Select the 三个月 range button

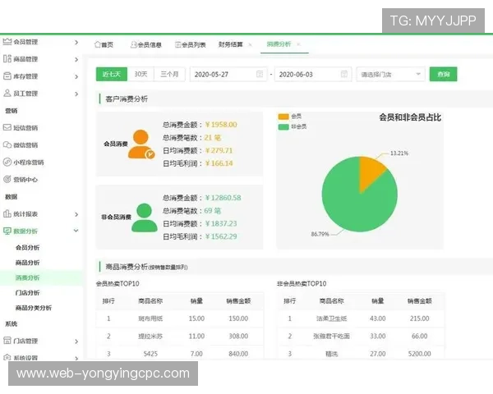[x=169, y=74]
